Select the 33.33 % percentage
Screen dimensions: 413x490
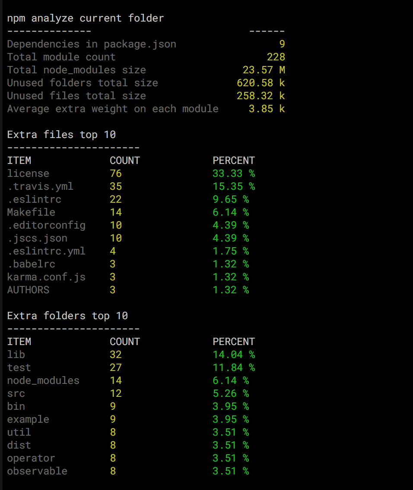pos(234,173)
